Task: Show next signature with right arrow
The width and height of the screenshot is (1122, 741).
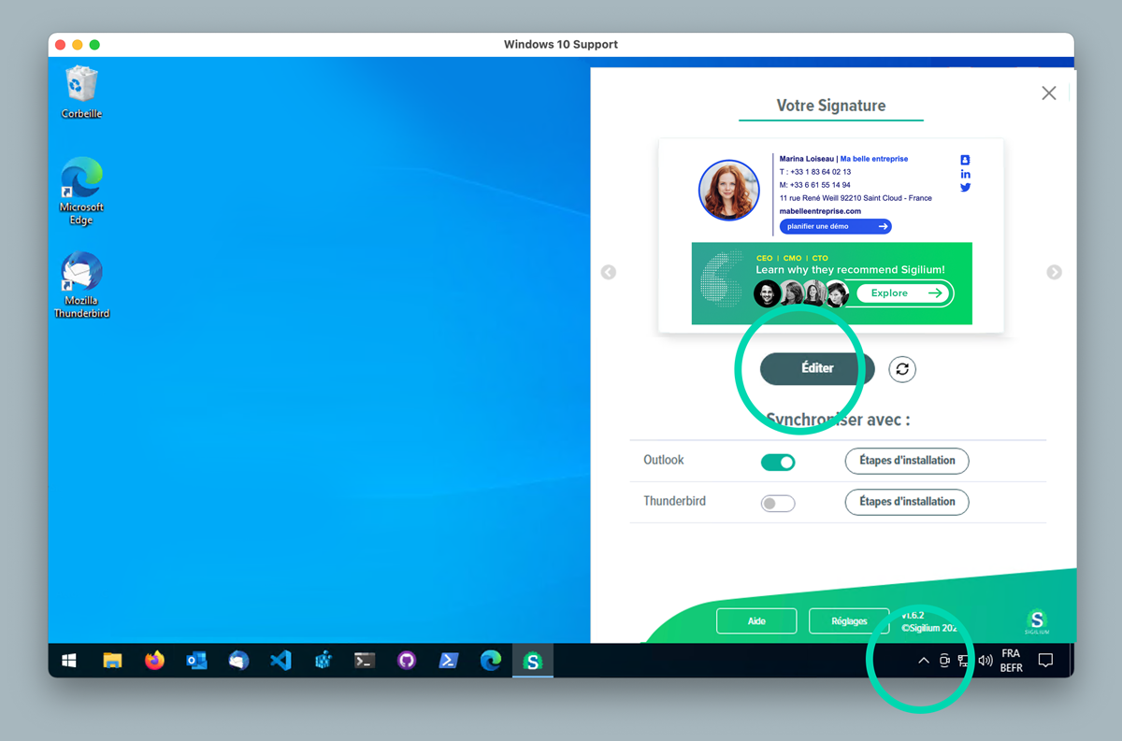Action: pyautogui.click(x=1054, y=272)
